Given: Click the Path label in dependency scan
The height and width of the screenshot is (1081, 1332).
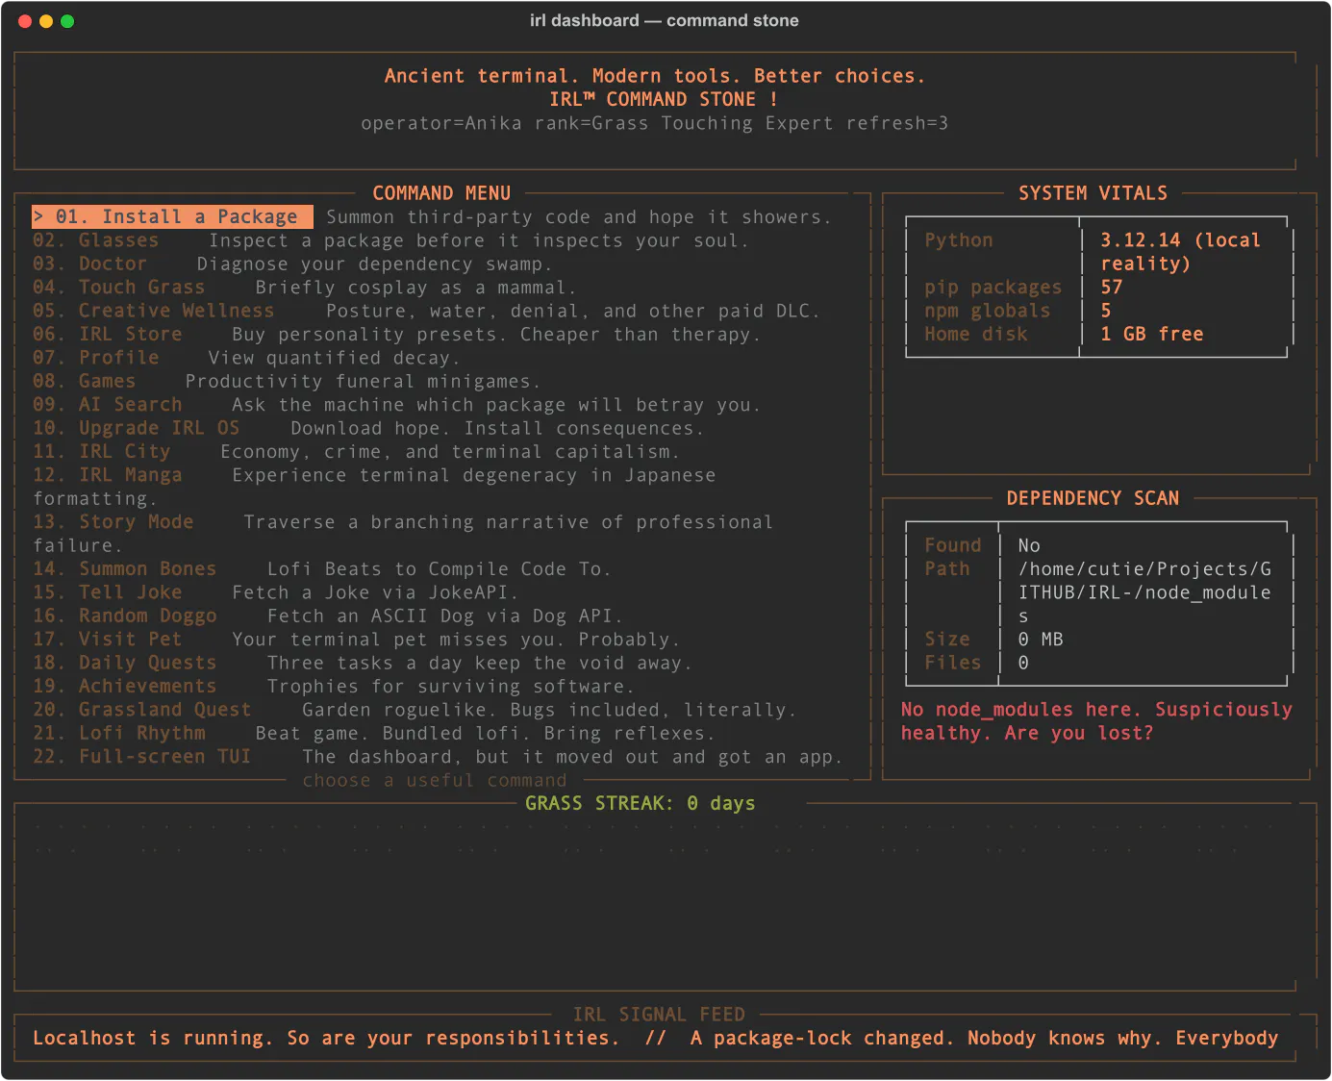Looking at the screenshot, I should pyautogui.click(x=947, y=568).
